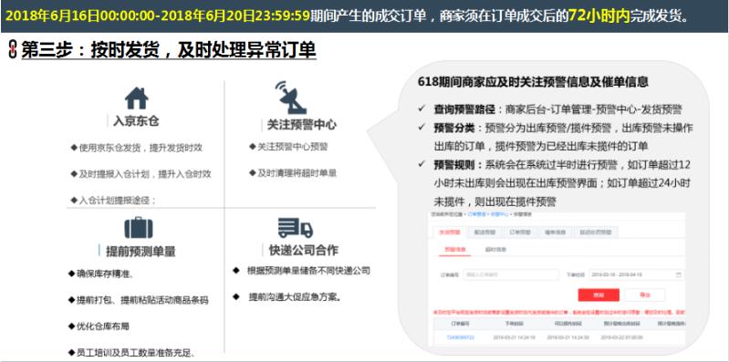Click the briefcase icon above 提前预测单量

coord(139,228)
